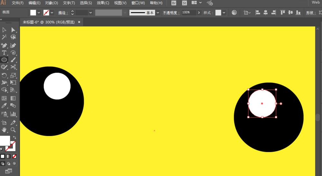This screenshot has height=176, width=322.
Task: Open the fill color dropdown arrow
Action: pyautogui.click(x=39, y=13)
